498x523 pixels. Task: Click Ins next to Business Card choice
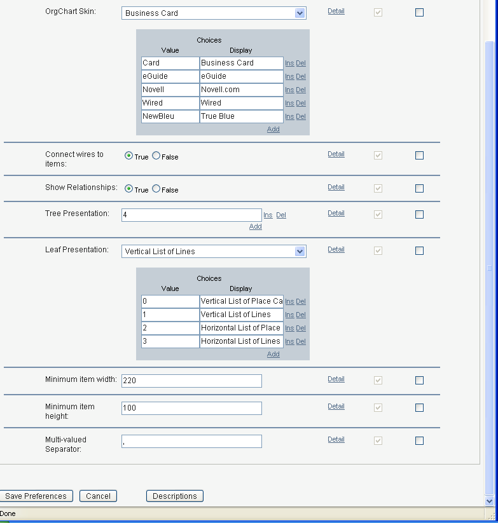[289, 63]
